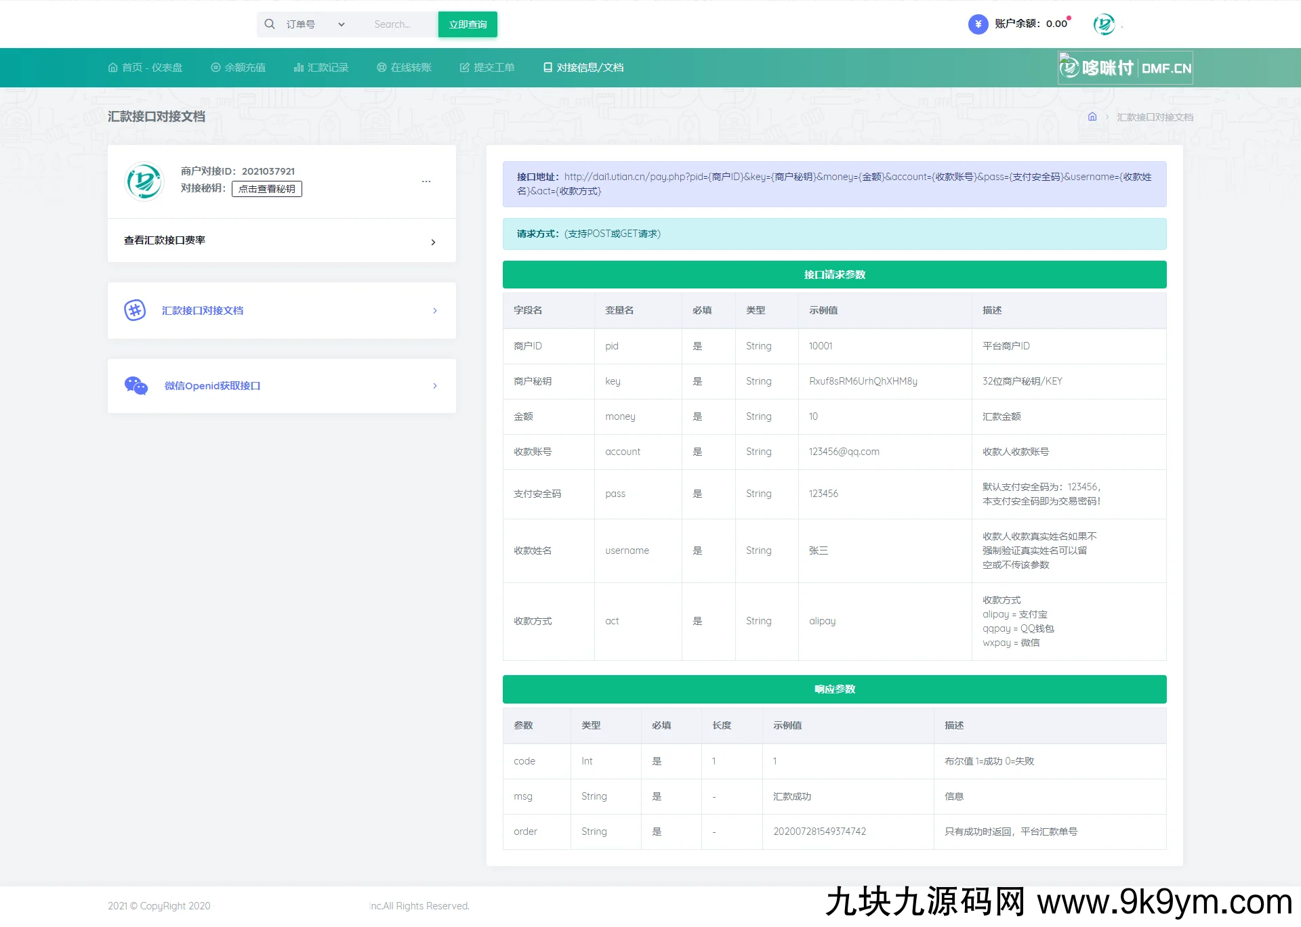This screenshot has width=1301, height=927.
Task: Click the search magnifier icon
Action: [x=270, y=24]
